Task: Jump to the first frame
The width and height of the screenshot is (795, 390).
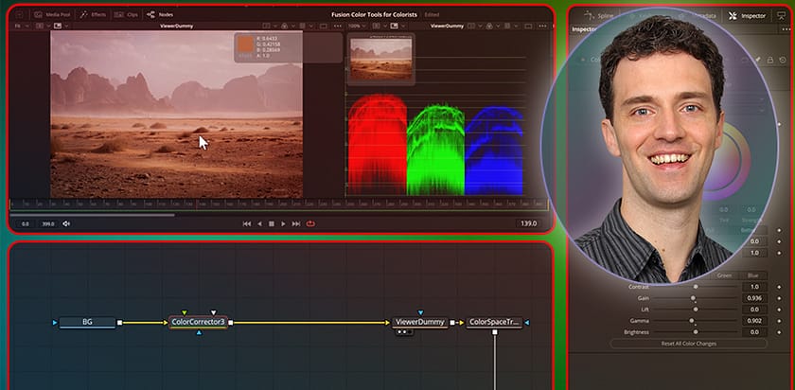Action: pos(247,223)
